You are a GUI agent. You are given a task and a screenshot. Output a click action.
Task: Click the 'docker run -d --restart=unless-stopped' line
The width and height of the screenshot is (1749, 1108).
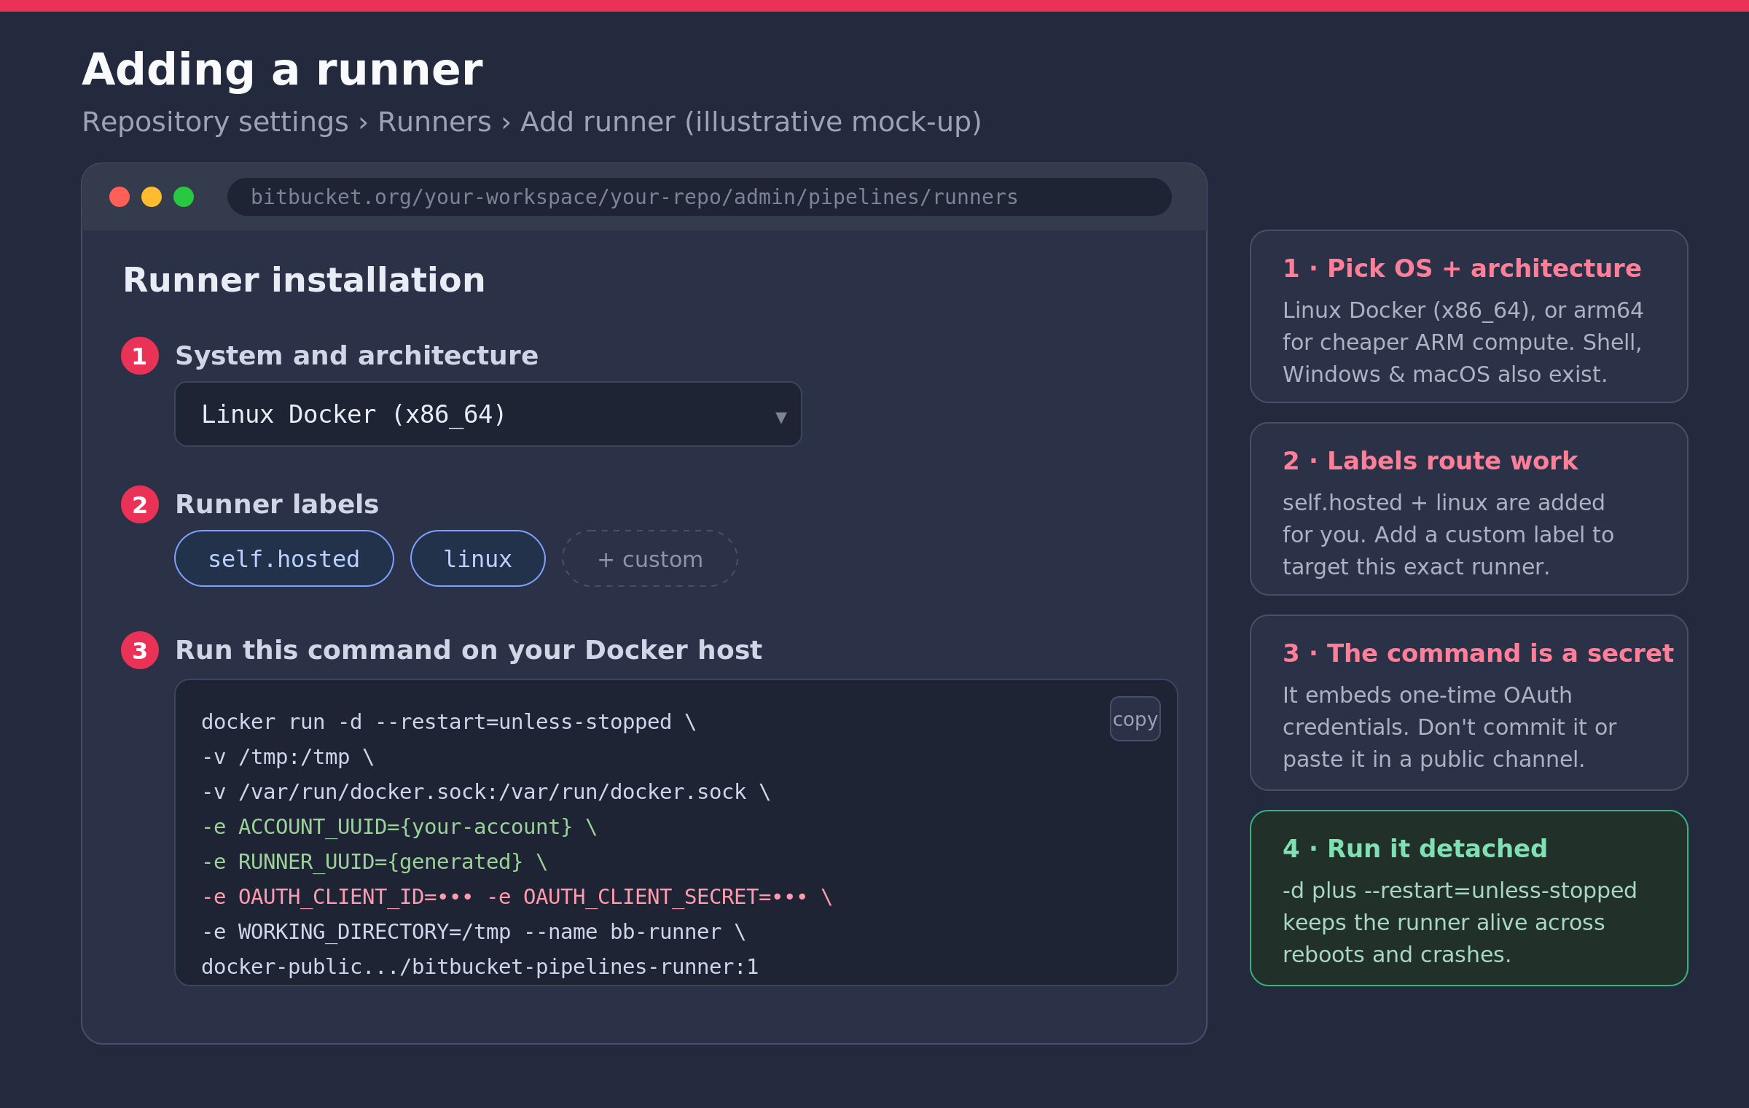click(x=449, y=722)
